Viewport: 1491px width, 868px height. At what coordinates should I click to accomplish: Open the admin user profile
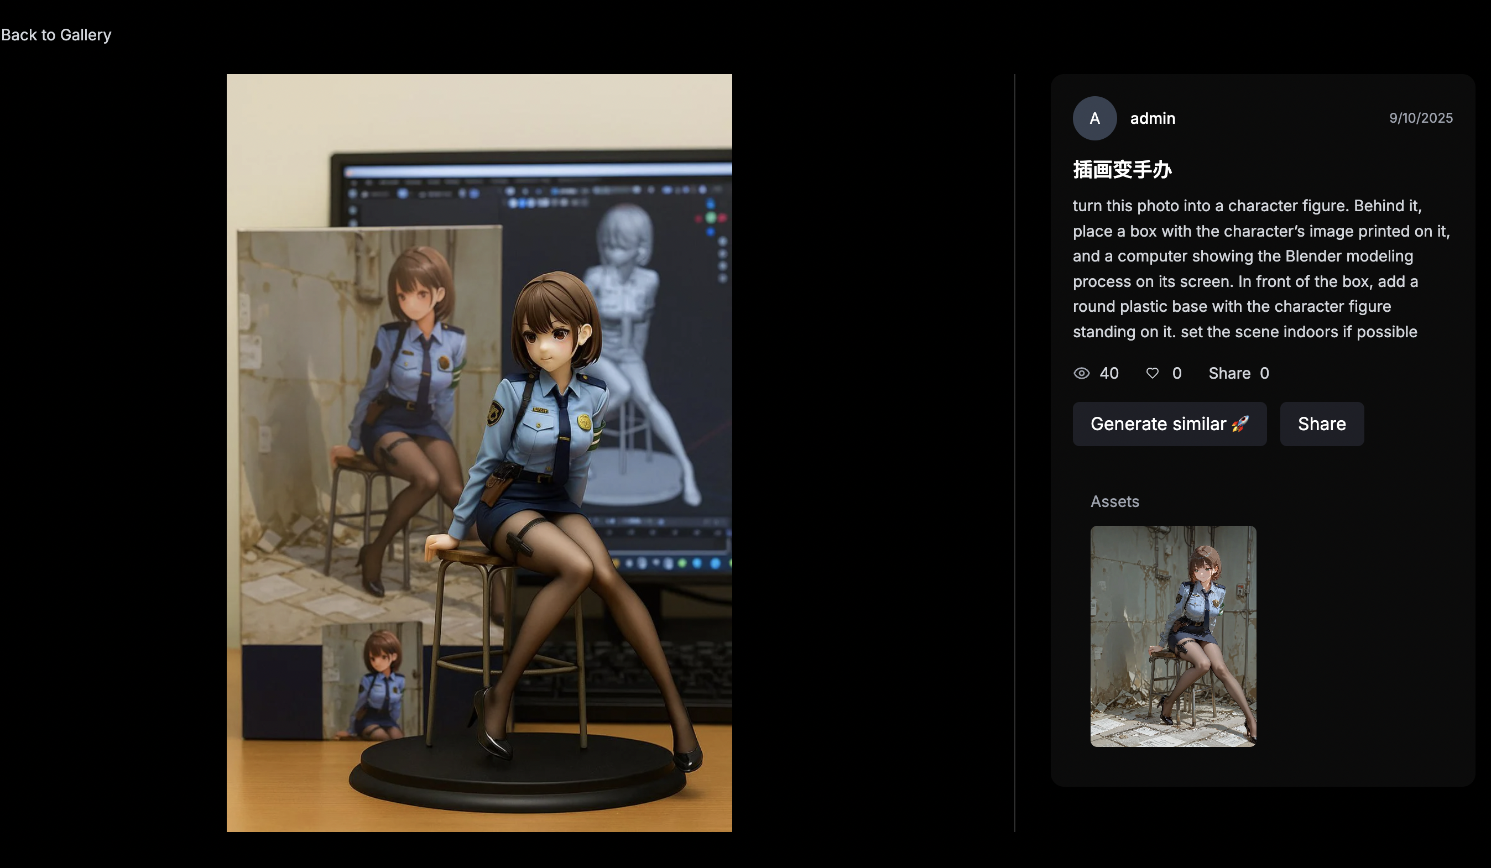[x=1152, y=118]
